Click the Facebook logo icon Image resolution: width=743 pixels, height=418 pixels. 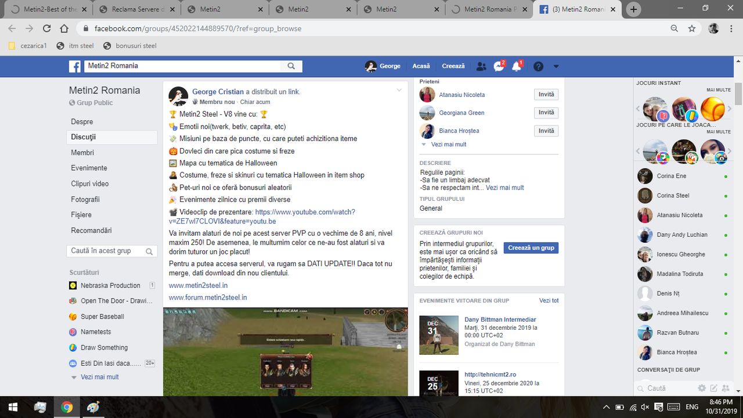pos(75,67)
